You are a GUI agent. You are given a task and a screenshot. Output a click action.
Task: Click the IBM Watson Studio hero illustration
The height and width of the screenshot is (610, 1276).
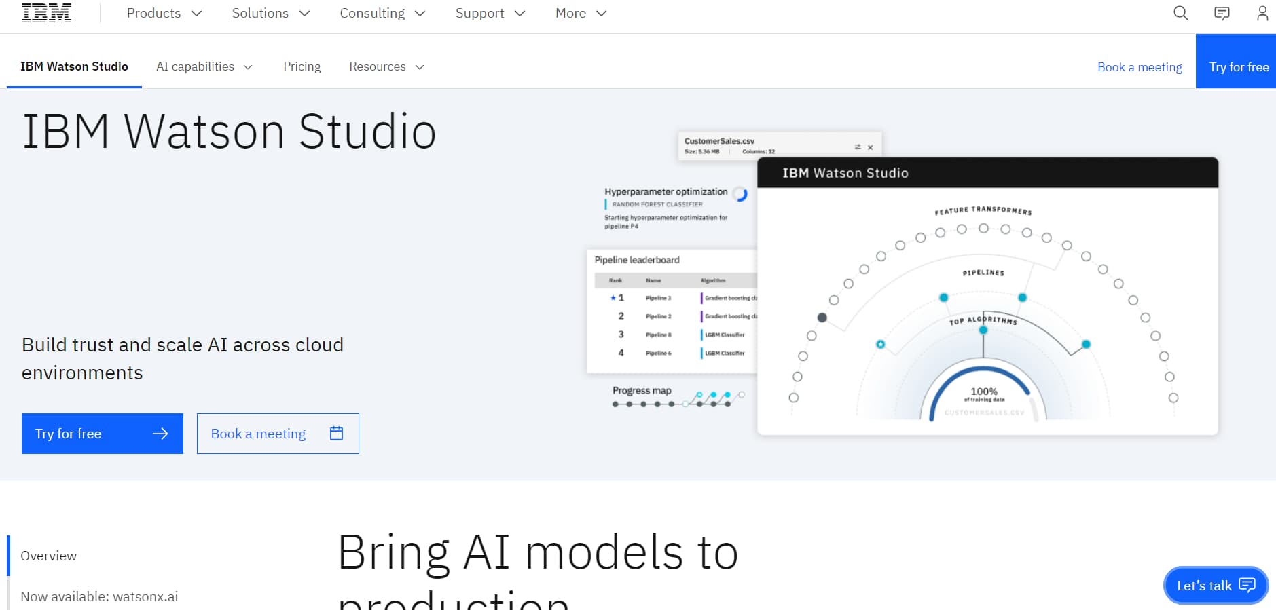[903, 283]
